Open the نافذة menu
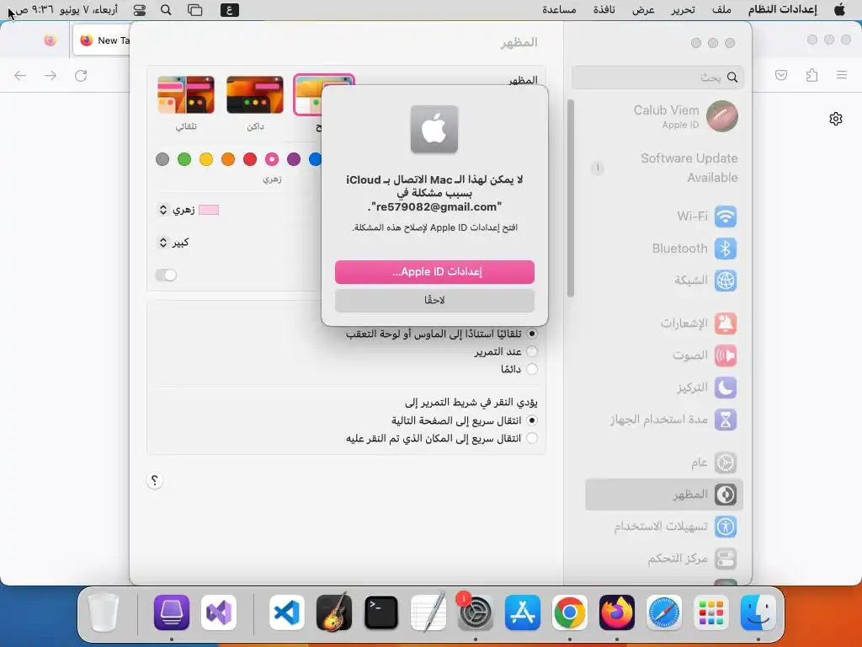The width and height of the screenshot is (862, 647). [x=604, y=10]
